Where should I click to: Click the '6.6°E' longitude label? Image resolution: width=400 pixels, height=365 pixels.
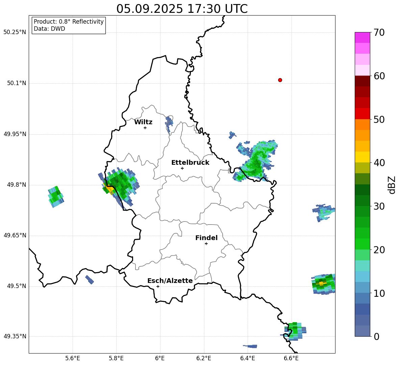coord(291,358)
